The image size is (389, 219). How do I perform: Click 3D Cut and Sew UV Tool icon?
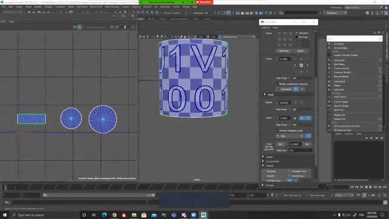(329, 126)
